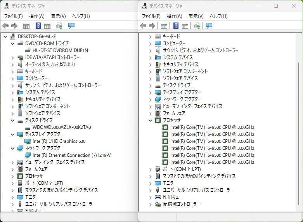Click Update driver icon in right window toolbar
The width and height of the screenshot is (303, 222).
[x=197, y=26]
